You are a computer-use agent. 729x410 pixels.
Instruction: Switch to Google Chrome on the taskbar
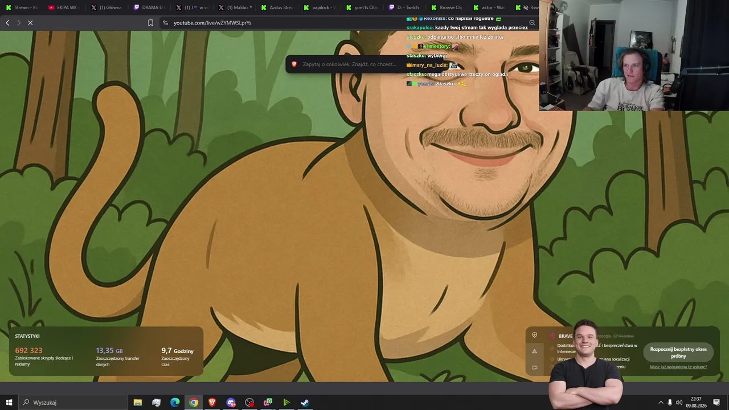194,403
